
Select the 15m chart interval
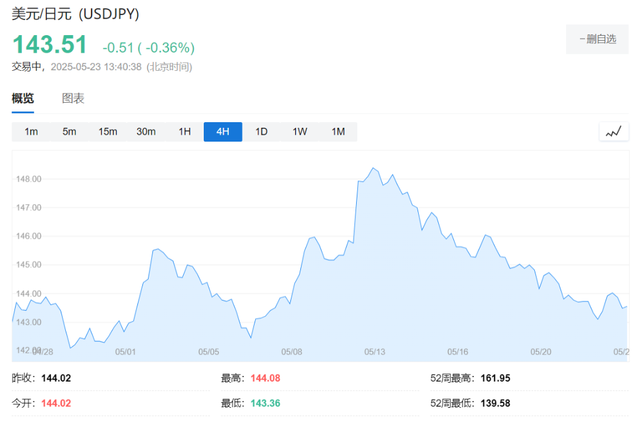click(x=107, y=132)
